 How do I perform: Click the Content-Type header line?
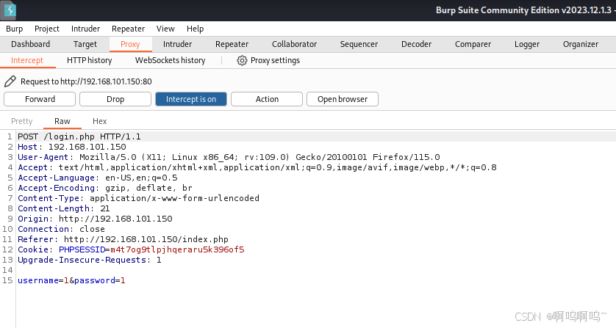tap(138, 198)
